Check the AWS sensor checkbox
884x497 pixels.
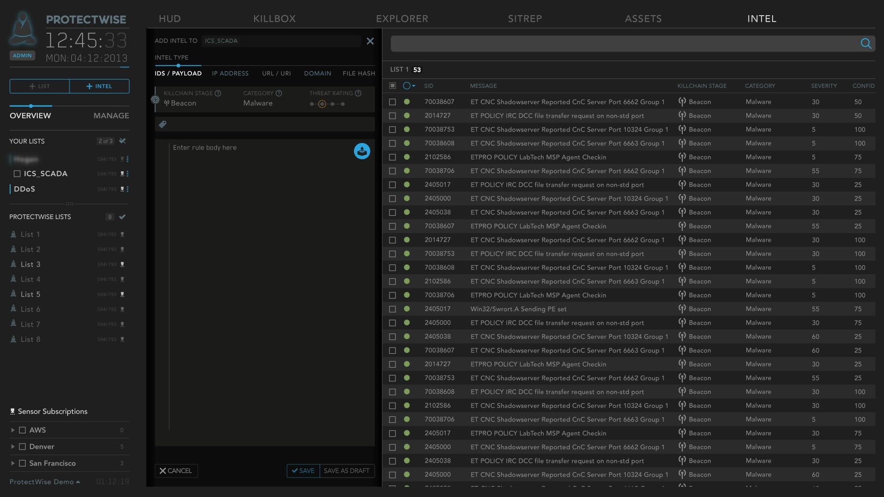[x=22, y=430]
